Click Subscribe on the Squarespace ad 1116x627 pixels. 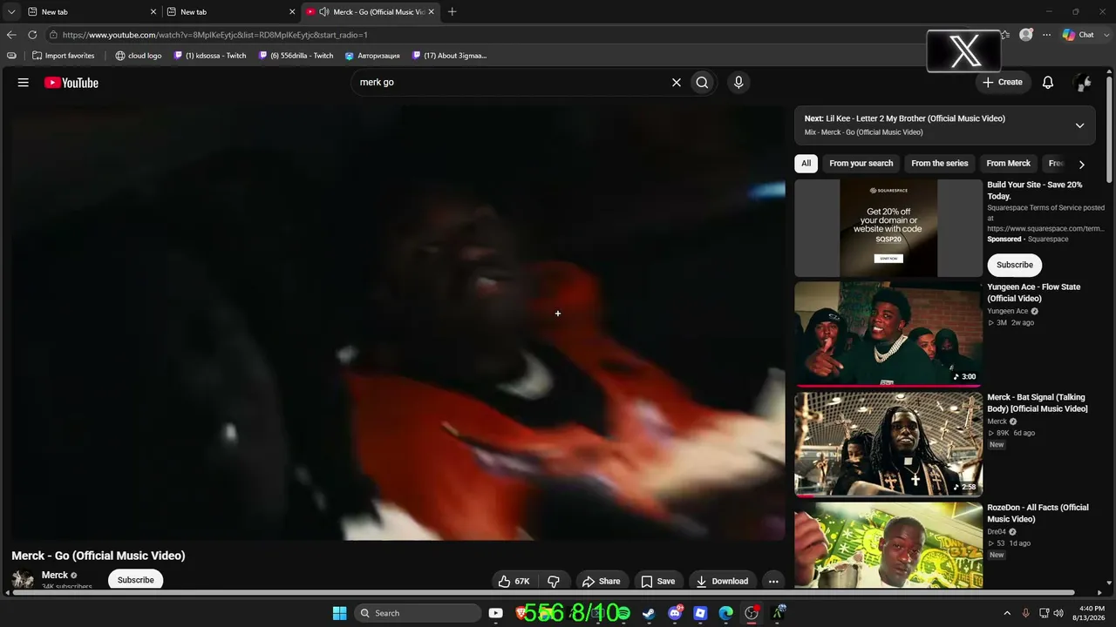(1014, 265)
